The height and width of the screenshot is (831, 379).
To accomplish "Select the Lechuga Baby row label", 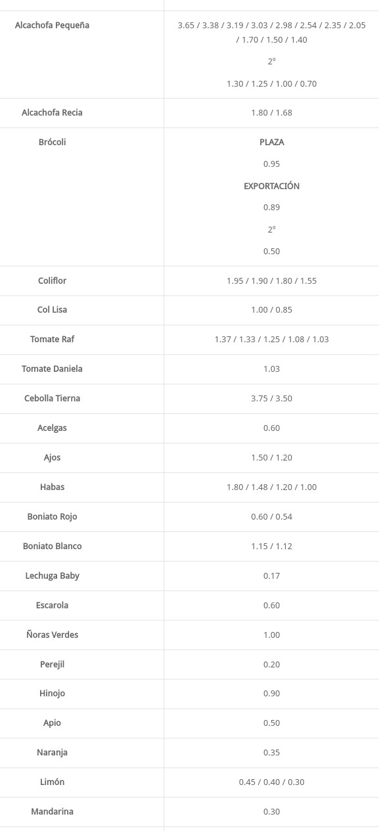I will click(x=52, y=575).
